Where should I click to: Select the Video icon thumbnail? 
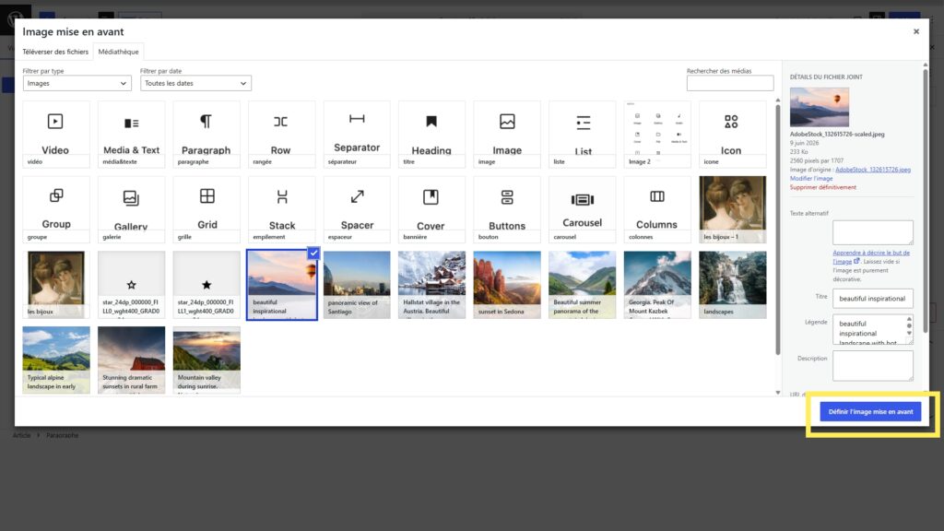coord(56,135)
